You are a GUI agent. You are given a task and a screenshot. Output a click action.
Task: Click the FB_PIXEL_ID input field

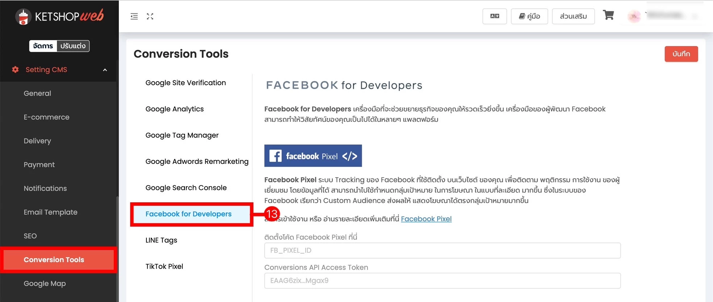442,251
